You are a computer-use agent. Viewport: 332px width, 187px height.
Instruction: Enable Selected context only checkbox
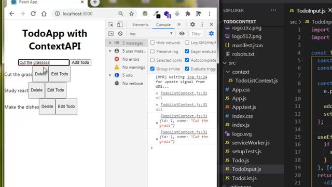pos(152,60)
